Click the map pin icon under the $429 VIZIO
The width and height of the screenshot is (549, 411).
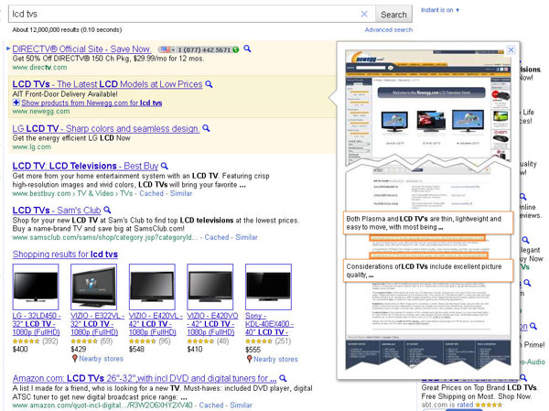point(76,359)
